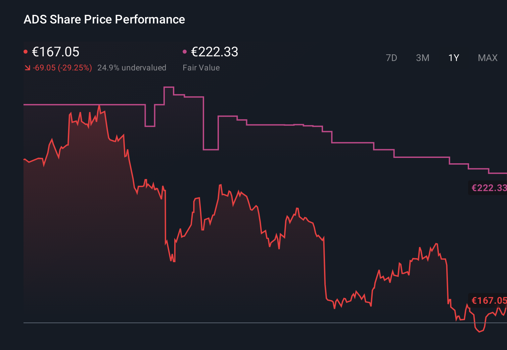Click the €167.05 current price heading
The height and width of the screenshot is (350, 507).
click(x=55, y=52)
